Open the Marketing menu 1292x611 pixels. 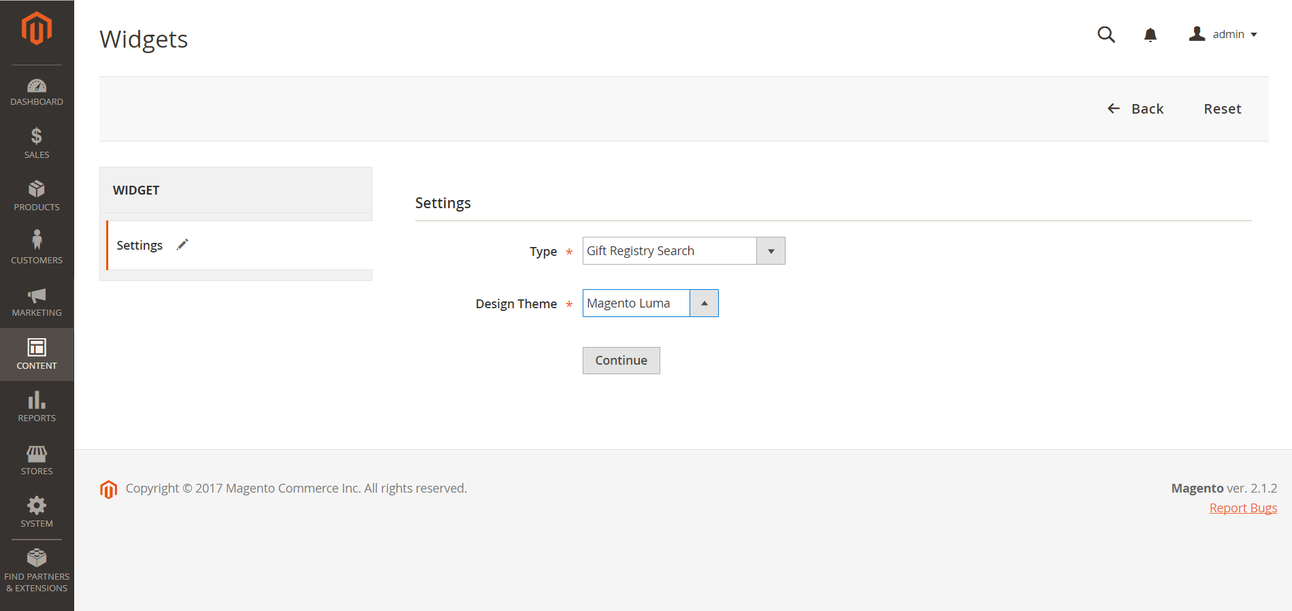(37, 301)
